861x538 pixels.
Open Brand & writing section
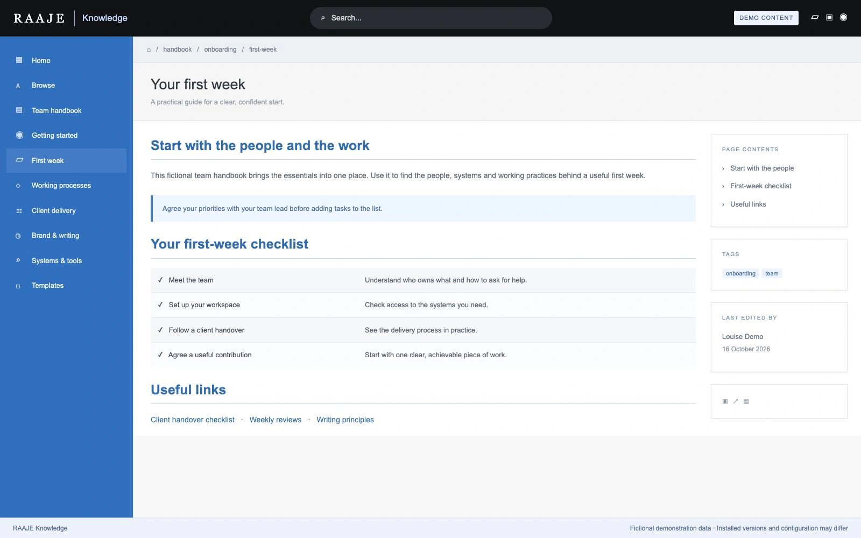[66, 236]
